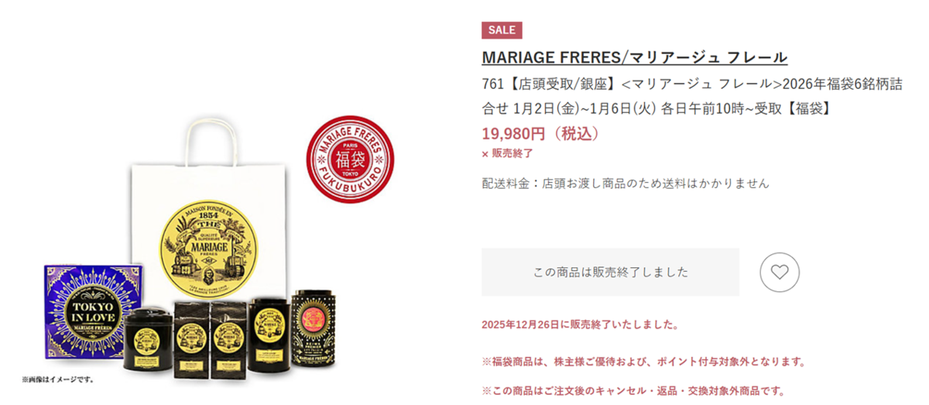
Task: Click the 2025年12月26日 sales-ended notice
Action: point(580,325)
